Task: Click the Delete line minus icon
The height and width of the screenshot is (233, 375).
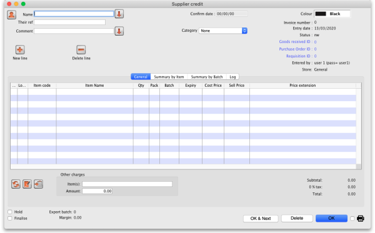Action: pos(81,50)
